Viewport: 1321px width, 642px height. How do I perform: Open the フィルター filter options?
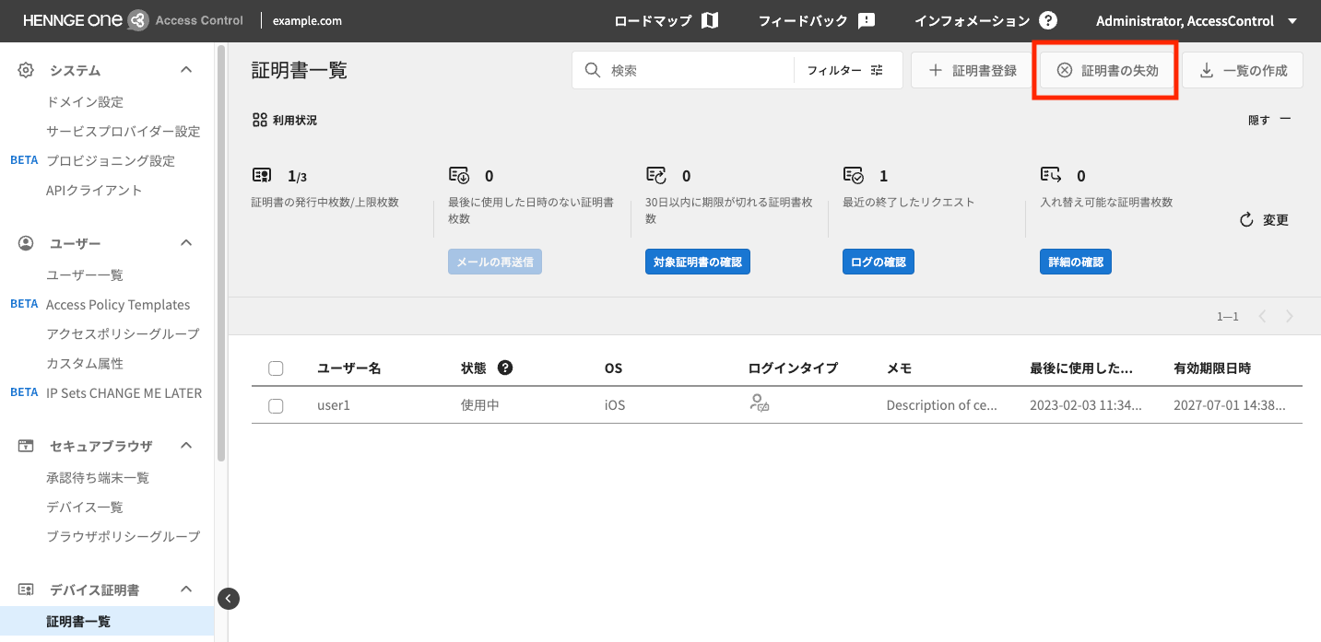pyautogui.click(x=845, y=70)
